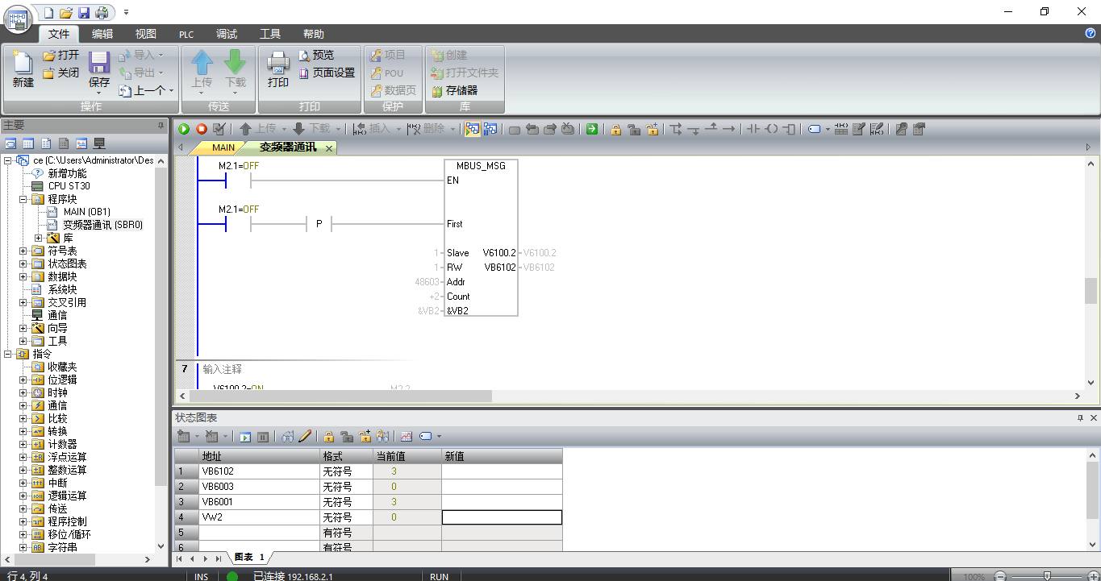The width and height of the screenshot is (1101, 581).
Task: Toggle the pin on the 状态图表 panel
Action: [x=1080, y=418]
